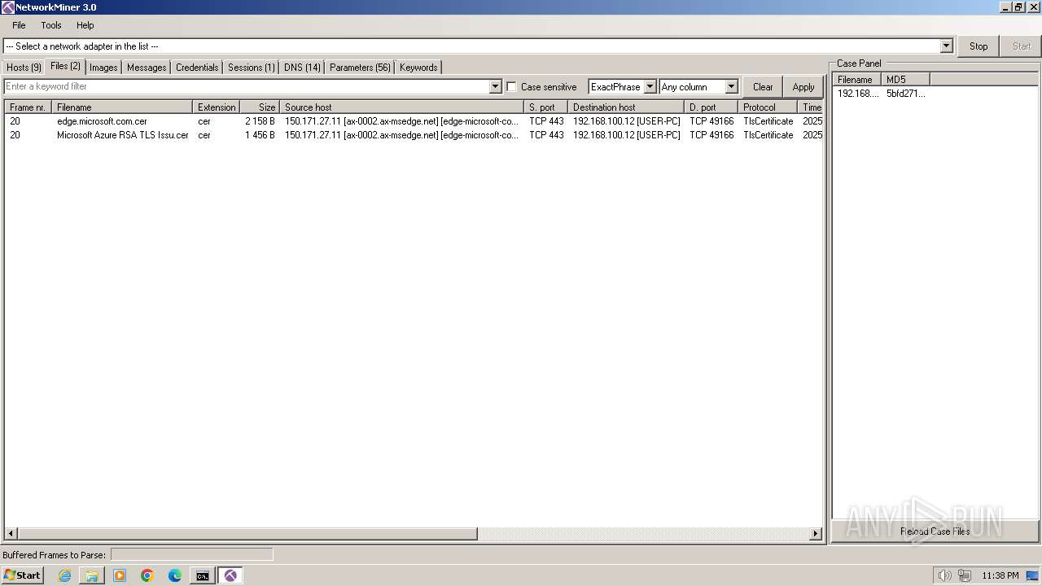Click the keyword filter input field
The width and height of the screenshot is (1042, 586).
(x=247, y=86)
